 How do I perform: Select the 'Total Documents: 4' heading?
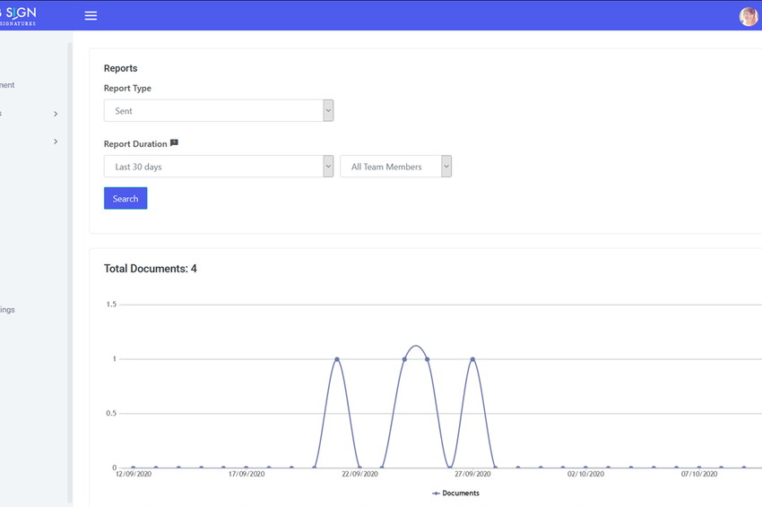click(151, 269)
